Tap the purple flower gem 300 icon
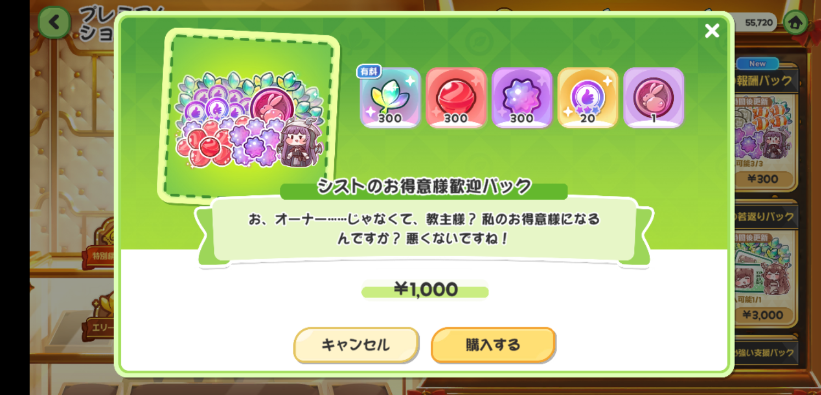This screenshot has height=395, width=821. point(522,98)
